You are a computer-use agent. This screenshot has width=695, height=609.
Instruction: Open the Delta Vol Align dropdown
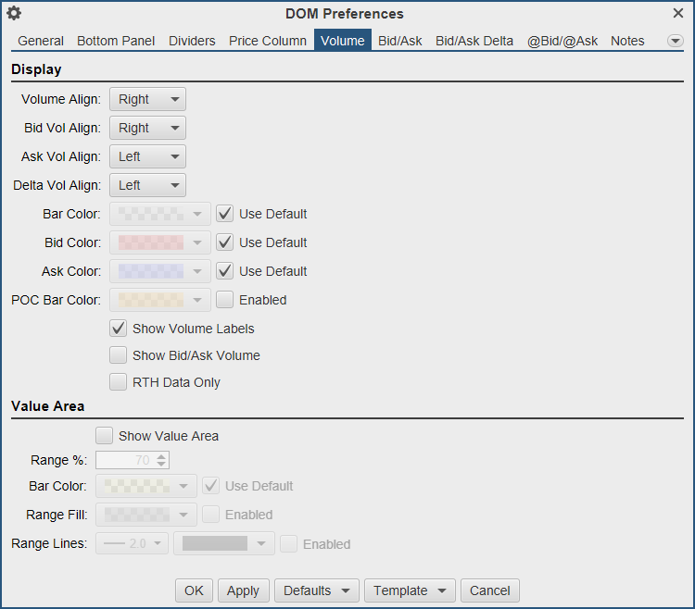tap(147, 186)
